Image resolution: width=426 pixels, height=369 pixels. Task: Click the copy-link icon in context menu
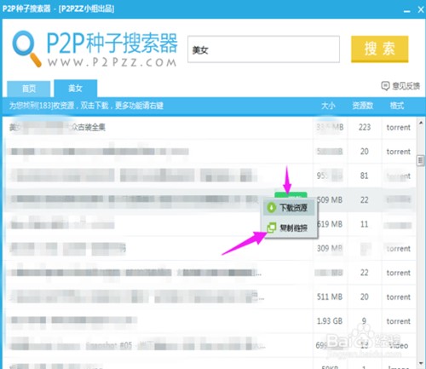click(x=271, y=228)
